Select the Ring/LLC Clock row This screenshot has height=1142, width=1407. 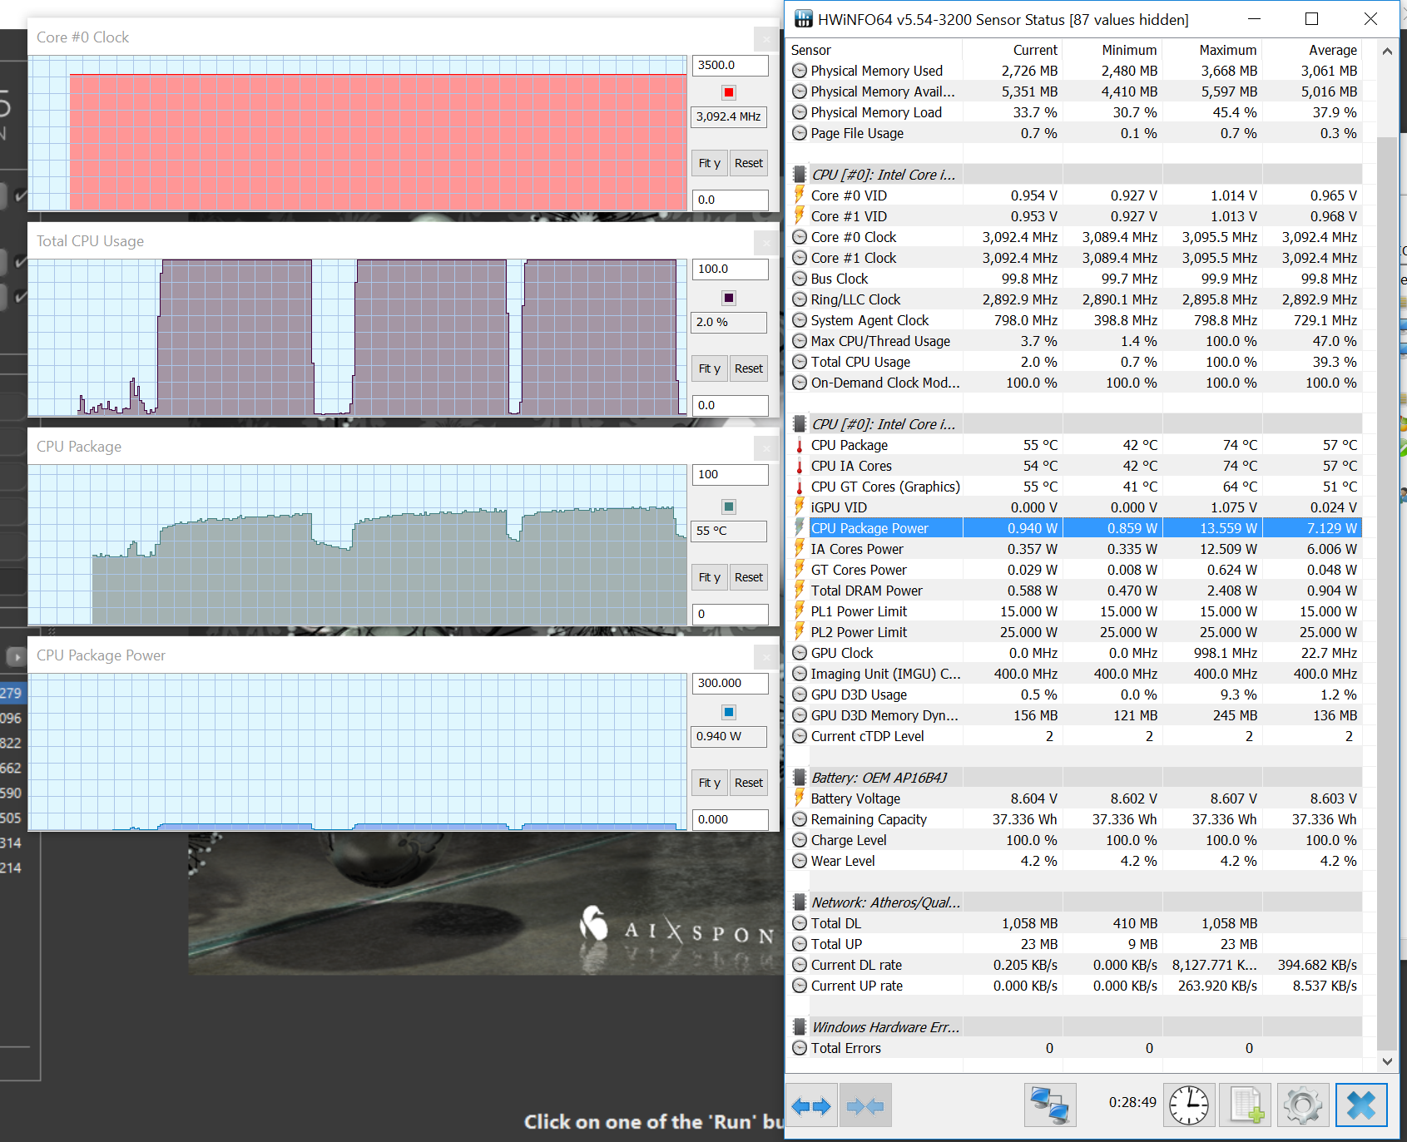(1075, 299)
